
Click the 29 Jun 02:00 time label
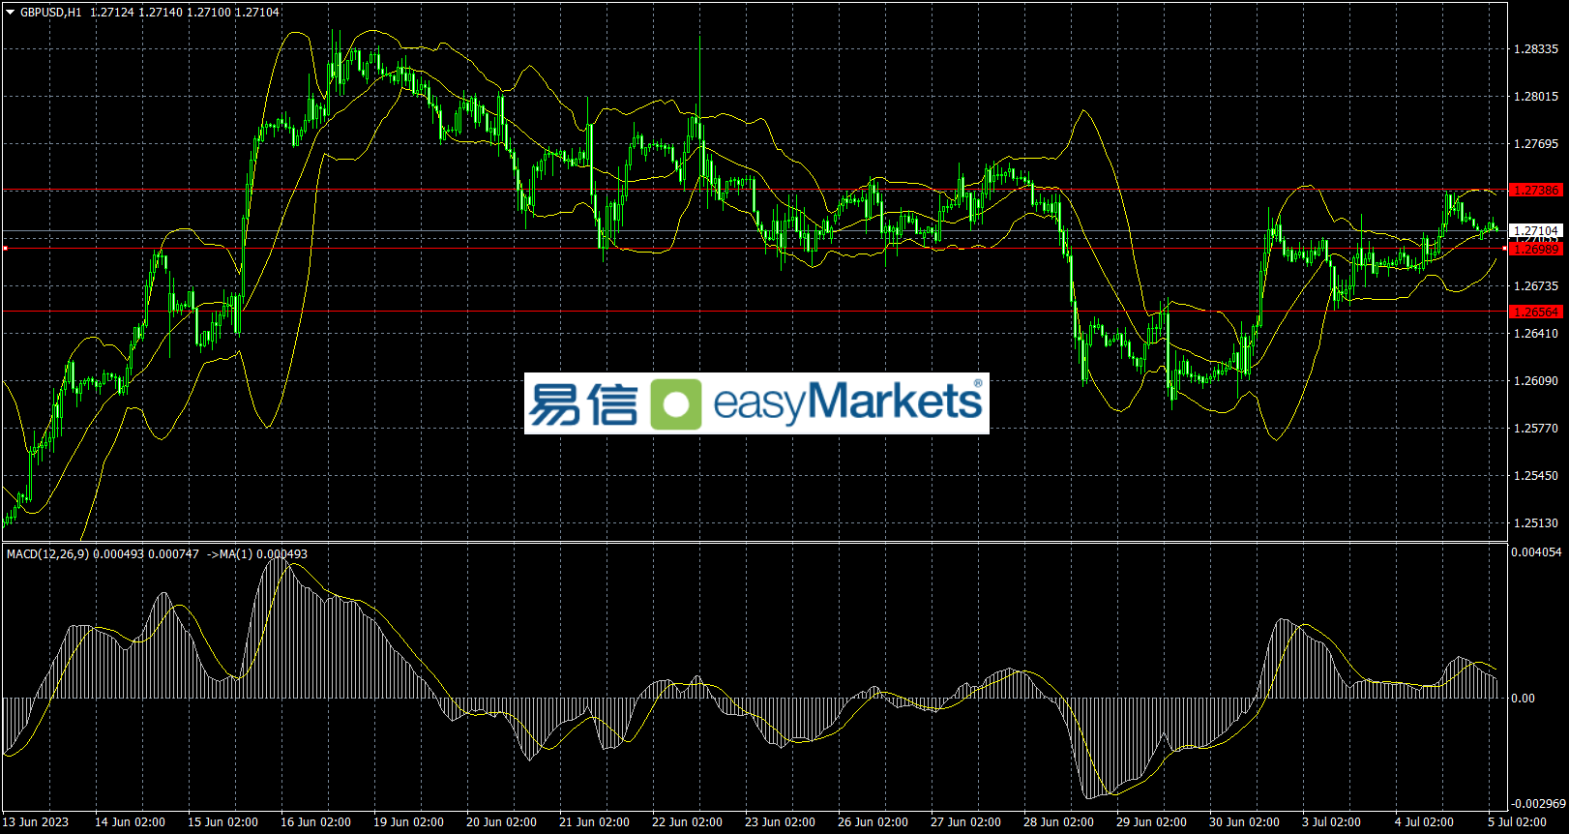(x=1151, y=822)
